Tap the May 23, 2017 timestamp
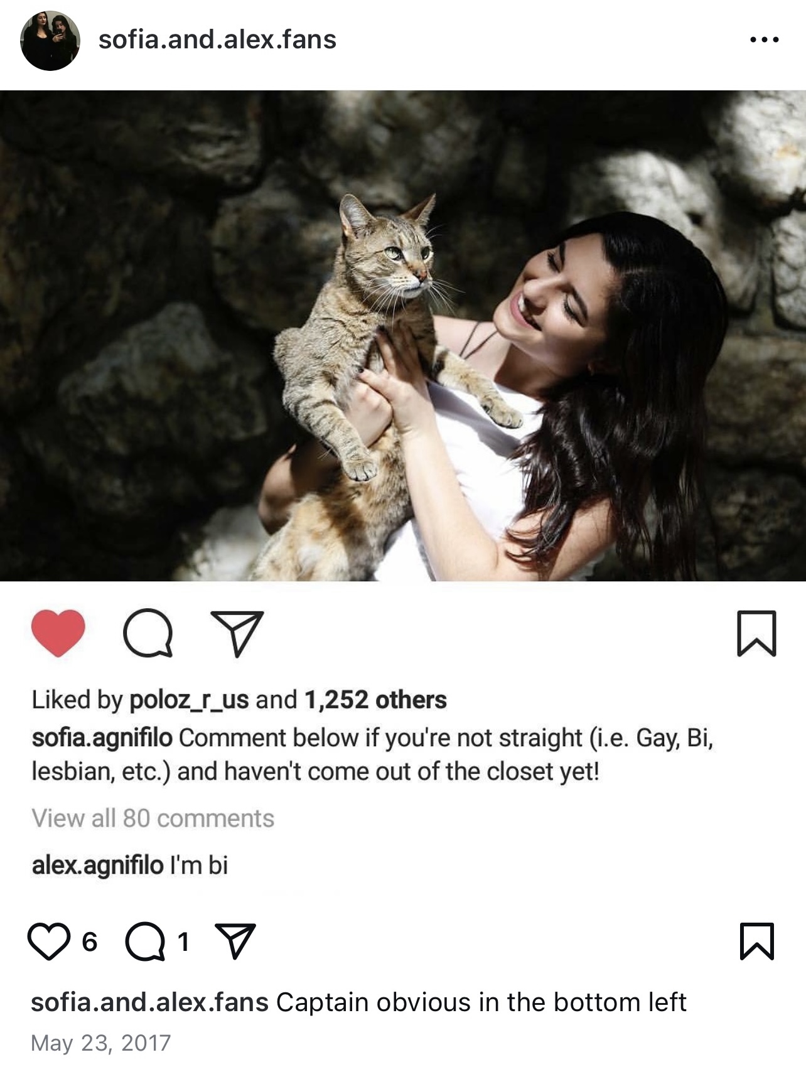Screen dimensions: 806x1067 point(100,1043)
